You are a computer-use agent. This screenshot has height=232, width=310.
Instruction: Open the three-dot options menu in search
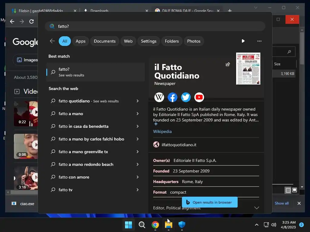[259, 41]
